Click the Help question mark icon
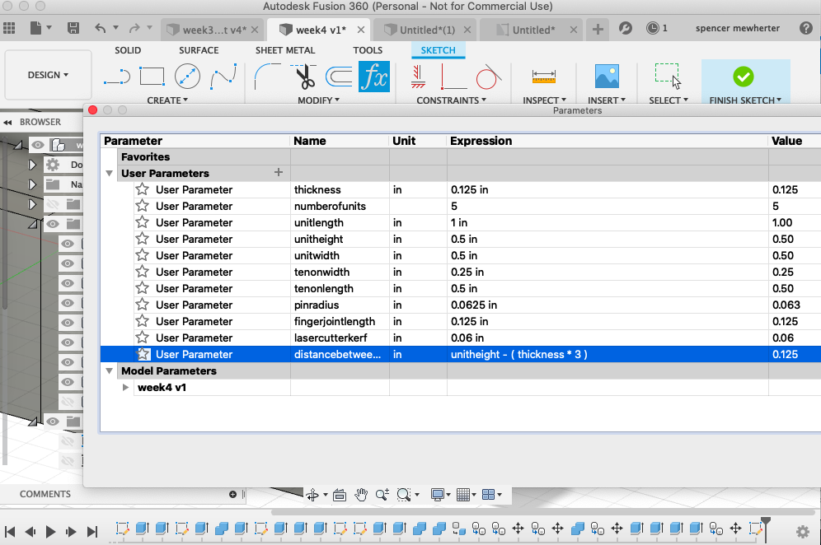The image size is (821, 545). 806,28
